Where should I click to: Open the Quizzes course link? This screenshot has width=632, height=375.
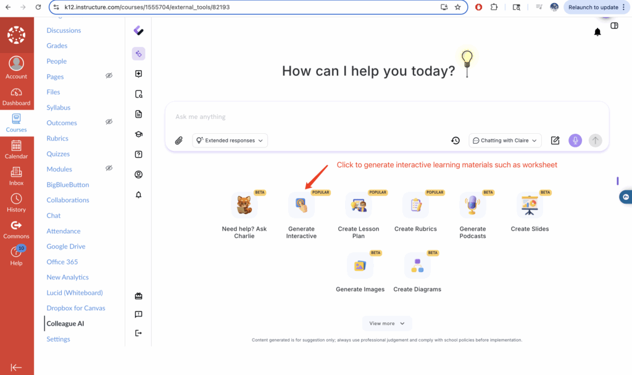click(58, 154)
